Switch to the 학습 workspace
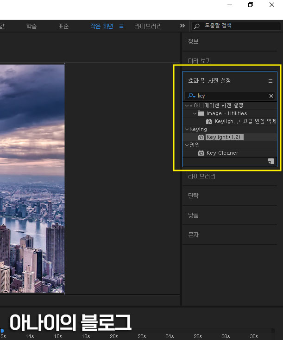This screenshot has width=283, height=340. (x=31, y=26)
